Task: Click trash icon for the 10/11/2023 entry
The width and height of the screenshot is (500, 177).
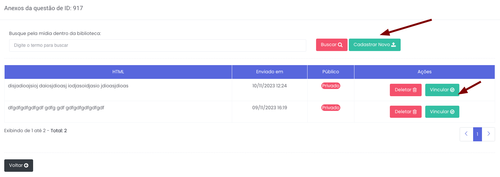Action: pyautogui.click(x=415, y=90)
